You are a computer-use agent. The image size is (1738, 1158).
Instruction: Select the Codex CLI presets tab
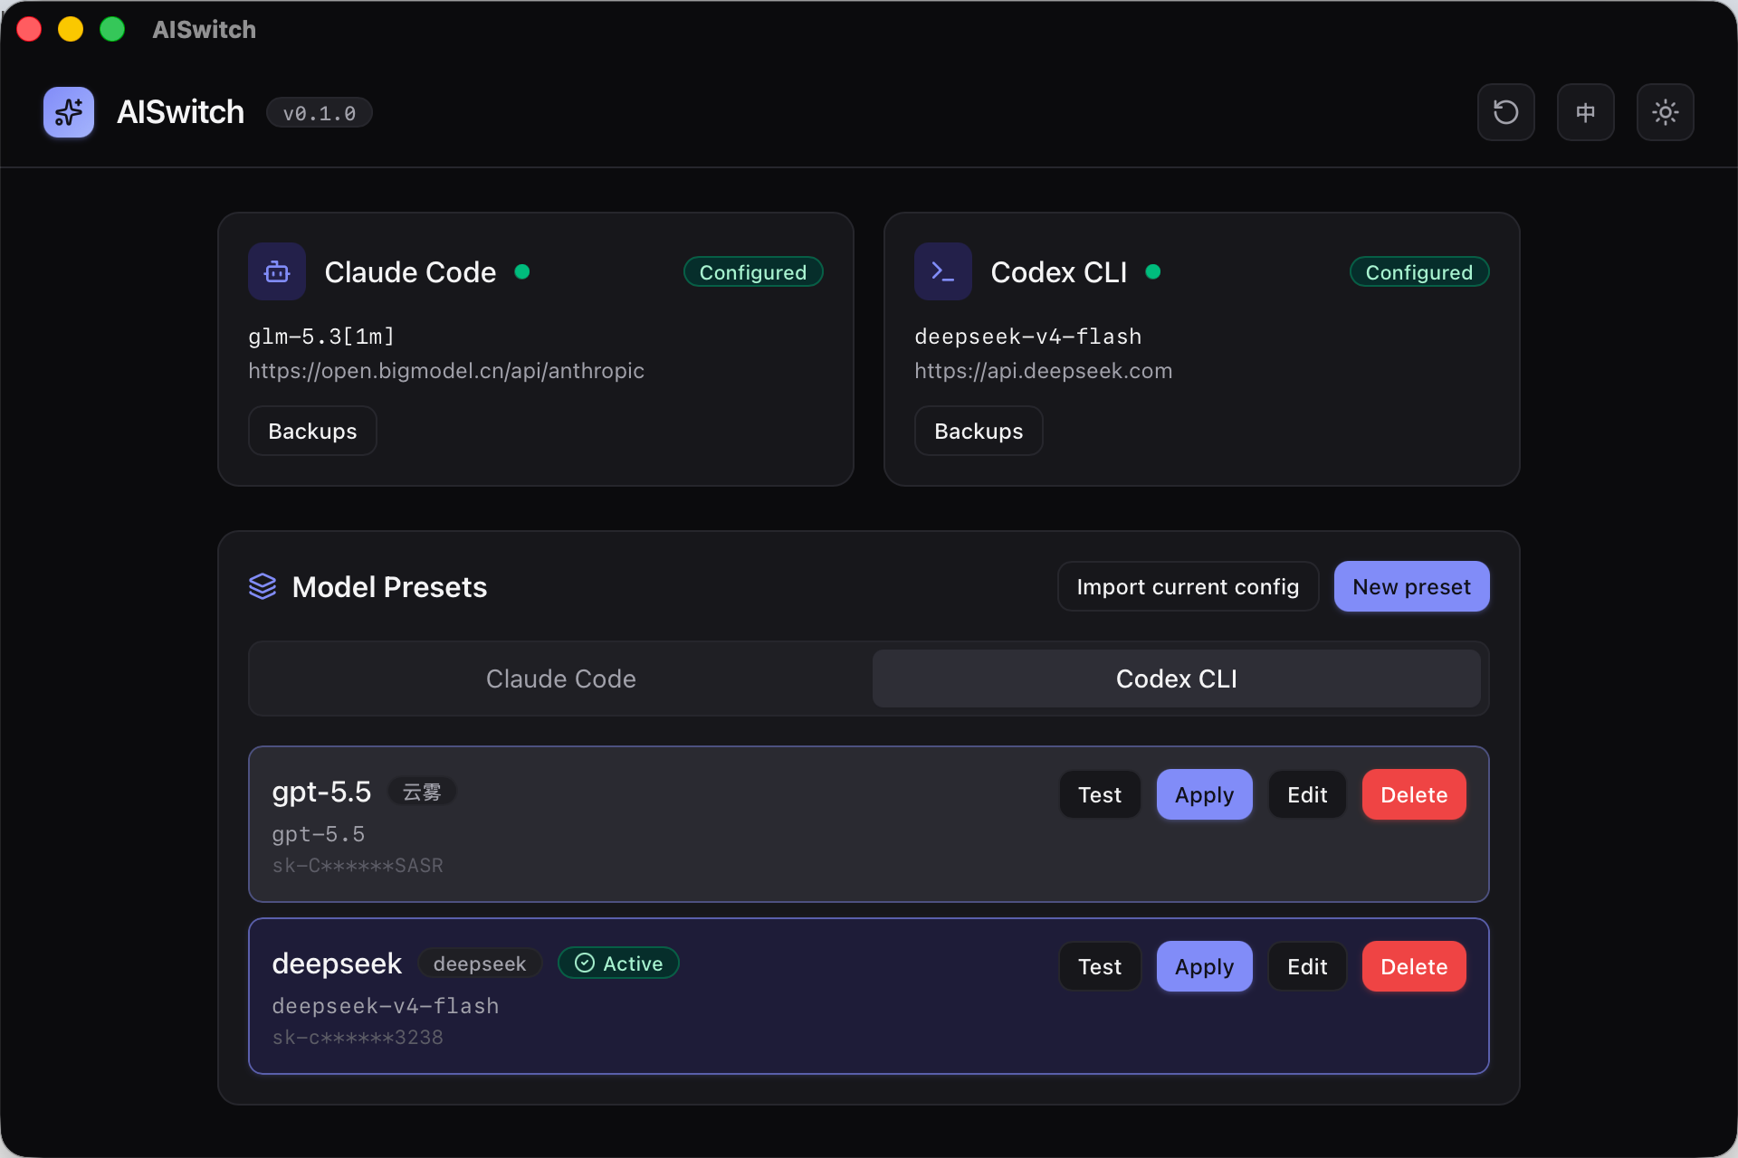(x=1177, y=679)
